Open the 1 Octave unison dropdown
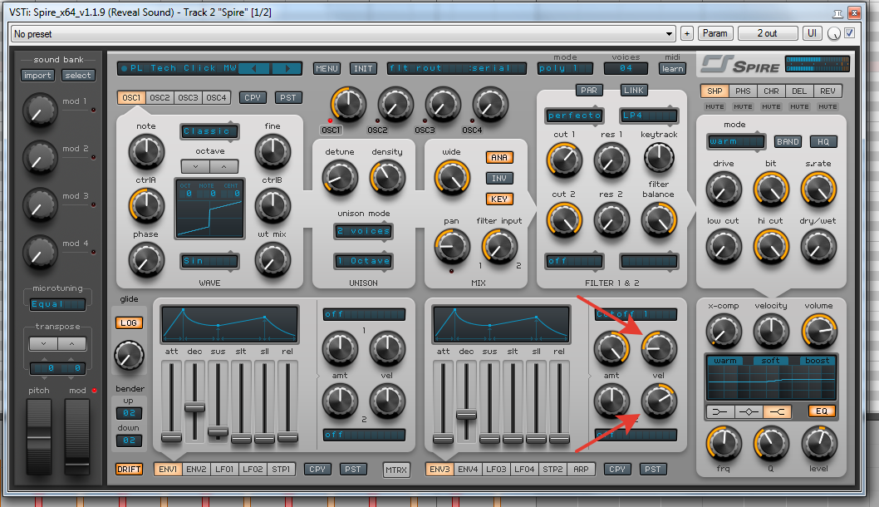This screenshot has height=507, width=879. point(363,261)
